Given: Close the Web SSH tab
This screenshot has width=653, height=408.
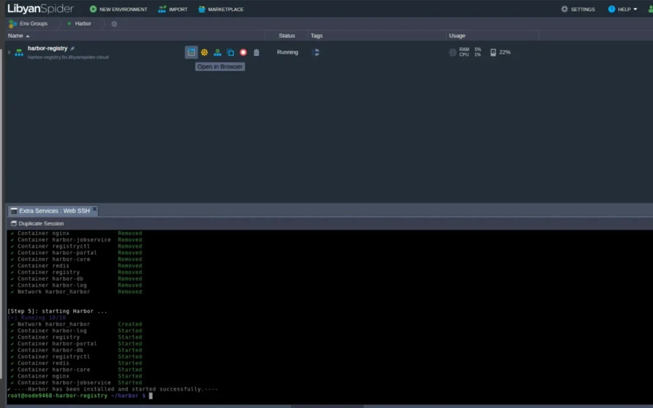Looking at the screenshot, I should point(94,209).
